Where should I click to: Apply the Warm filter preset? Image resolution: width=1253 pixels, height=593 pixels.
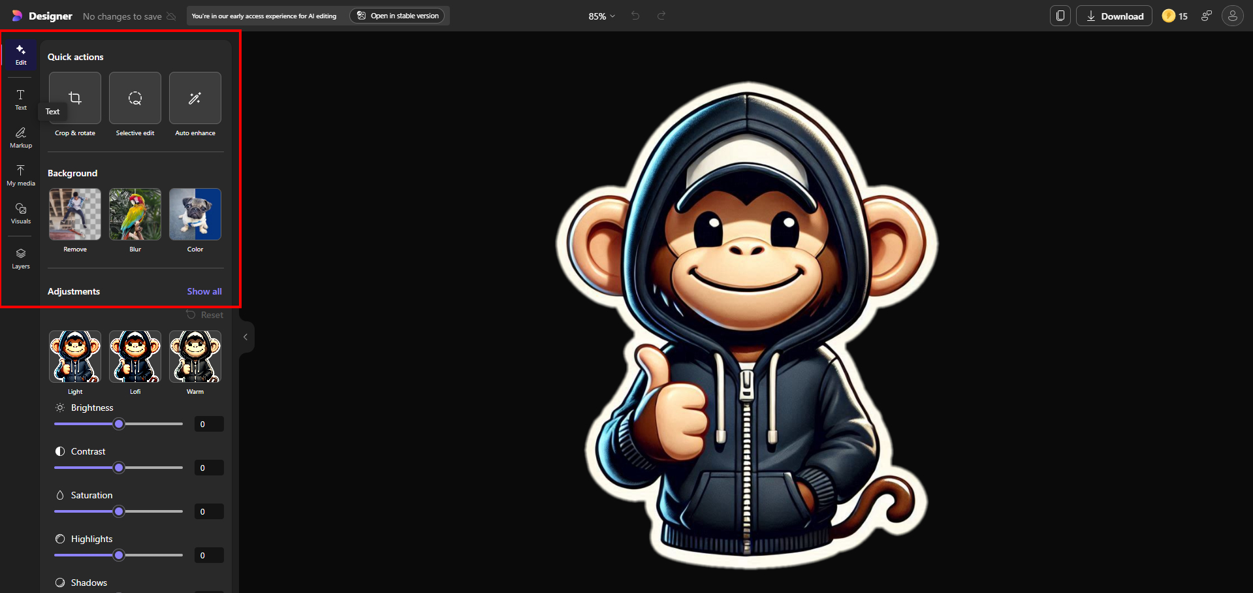click(x=195, y=357)
